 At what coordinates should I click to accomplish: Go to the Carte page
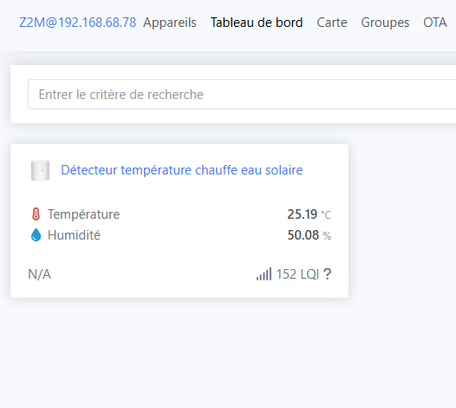[332, 23]
